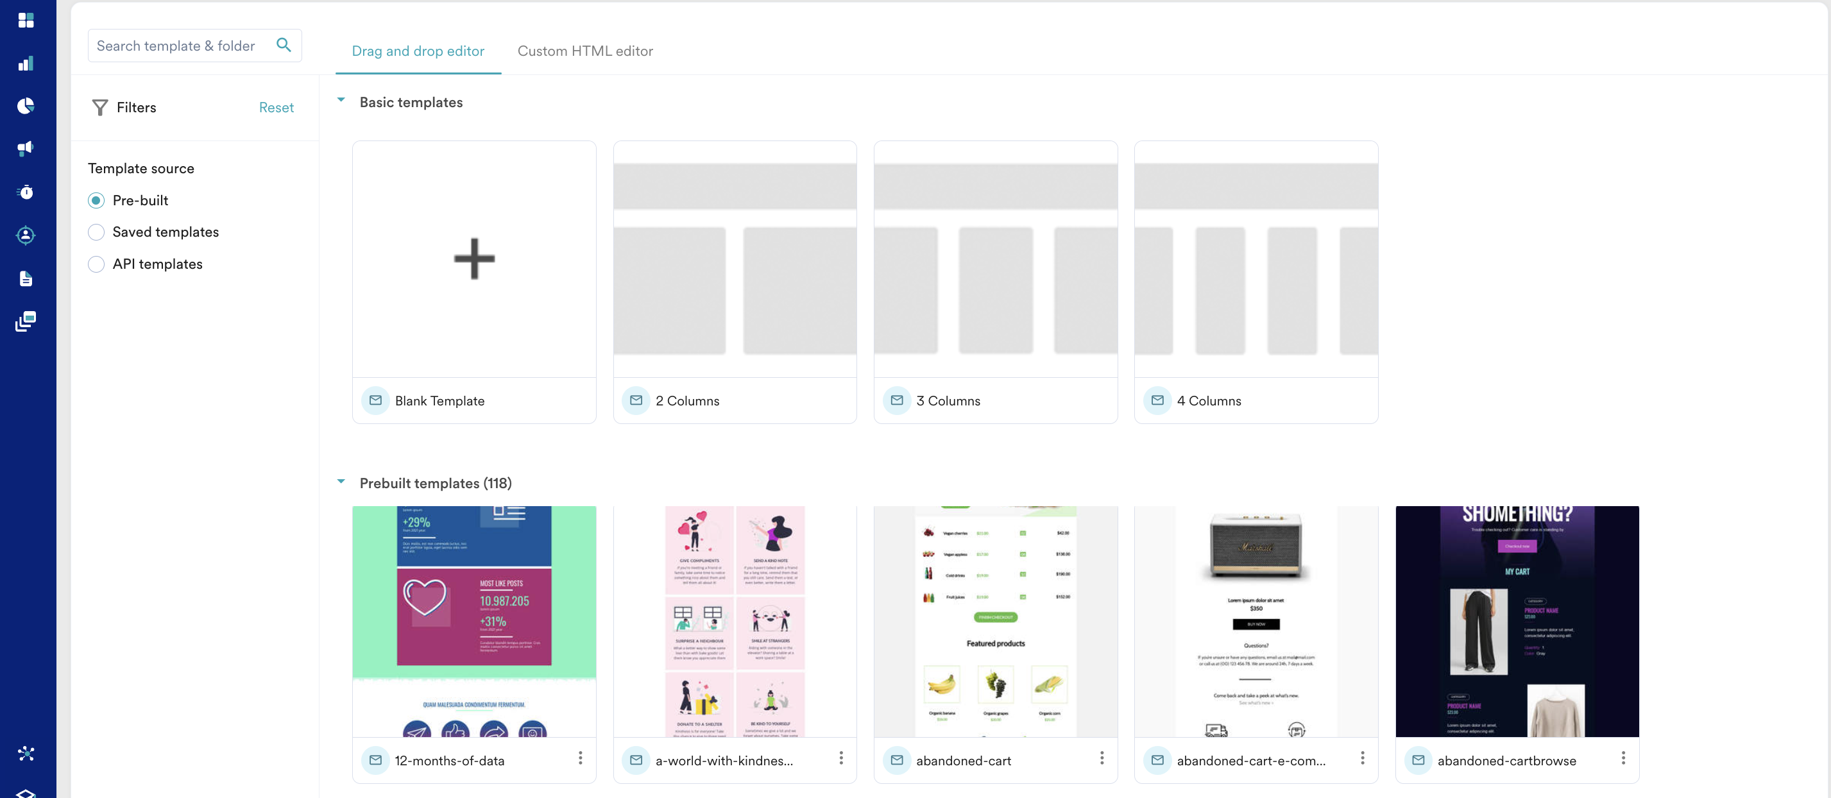1831x798 pixels.
Task: Open three-dot menu for 12-months-of-data template
Action: coord(580,759)
